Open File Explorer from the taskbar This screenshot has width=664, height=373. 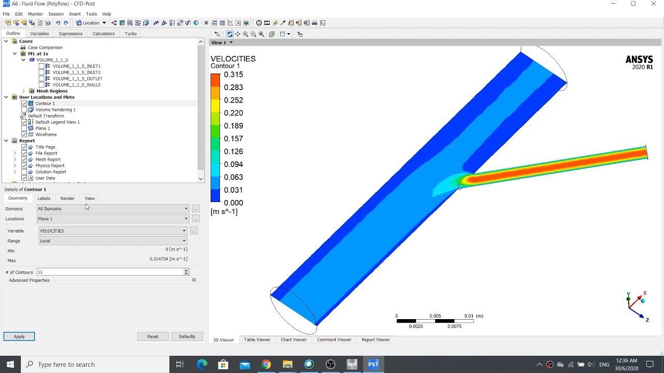(x=287, y=364)
